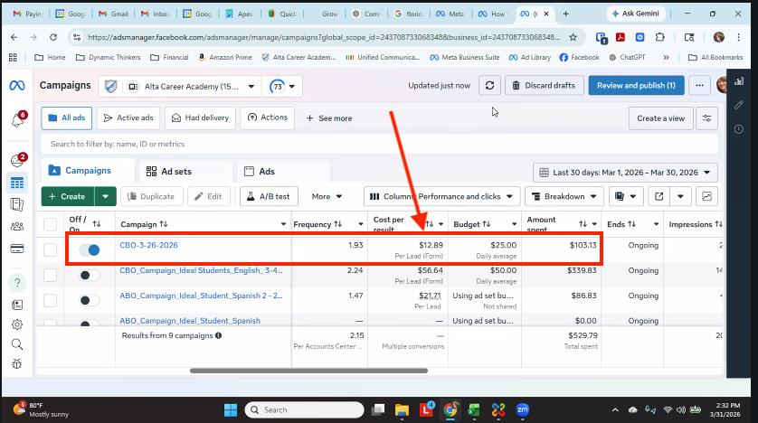Tick the select-all checkbox in the table header
This screenshot has height=423, width=758.
pyautogui.click(x=51, y=224)
